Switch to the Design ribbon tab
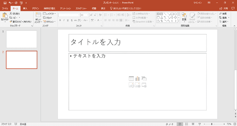The image size is (237, 126). tap(35, 9)
